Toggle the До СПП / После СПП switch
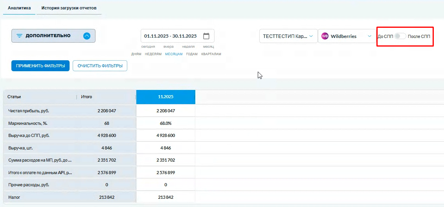This screenshot has height=207, width=444. (x=400, y=36)
